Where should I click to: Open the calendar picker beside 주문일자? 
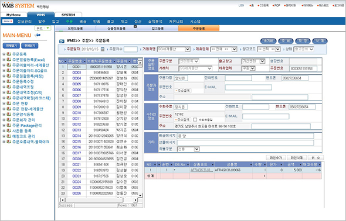(103, 49)
